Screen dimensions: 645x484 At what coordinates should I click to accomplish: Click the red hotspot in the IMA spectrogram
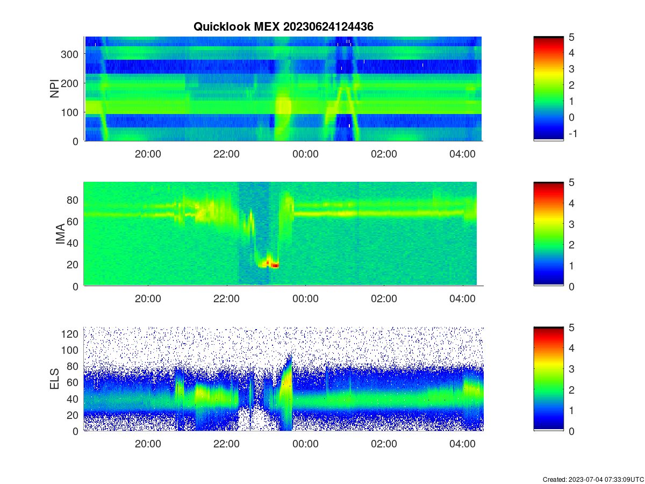pyautogui.click(x=274, y=265)
